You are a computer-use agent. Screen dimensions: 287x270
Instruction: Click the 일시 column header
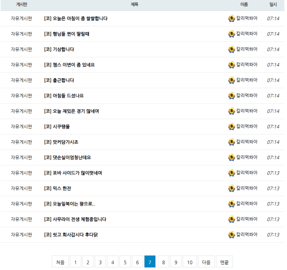click(273, 4)
